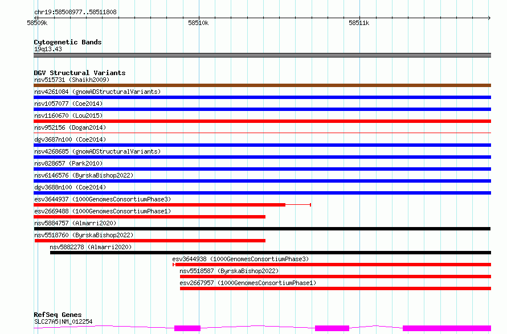507x334 pixels.
Task: Click the middle magenta SLC27A5 exon block
Action: tap(332, 328)
